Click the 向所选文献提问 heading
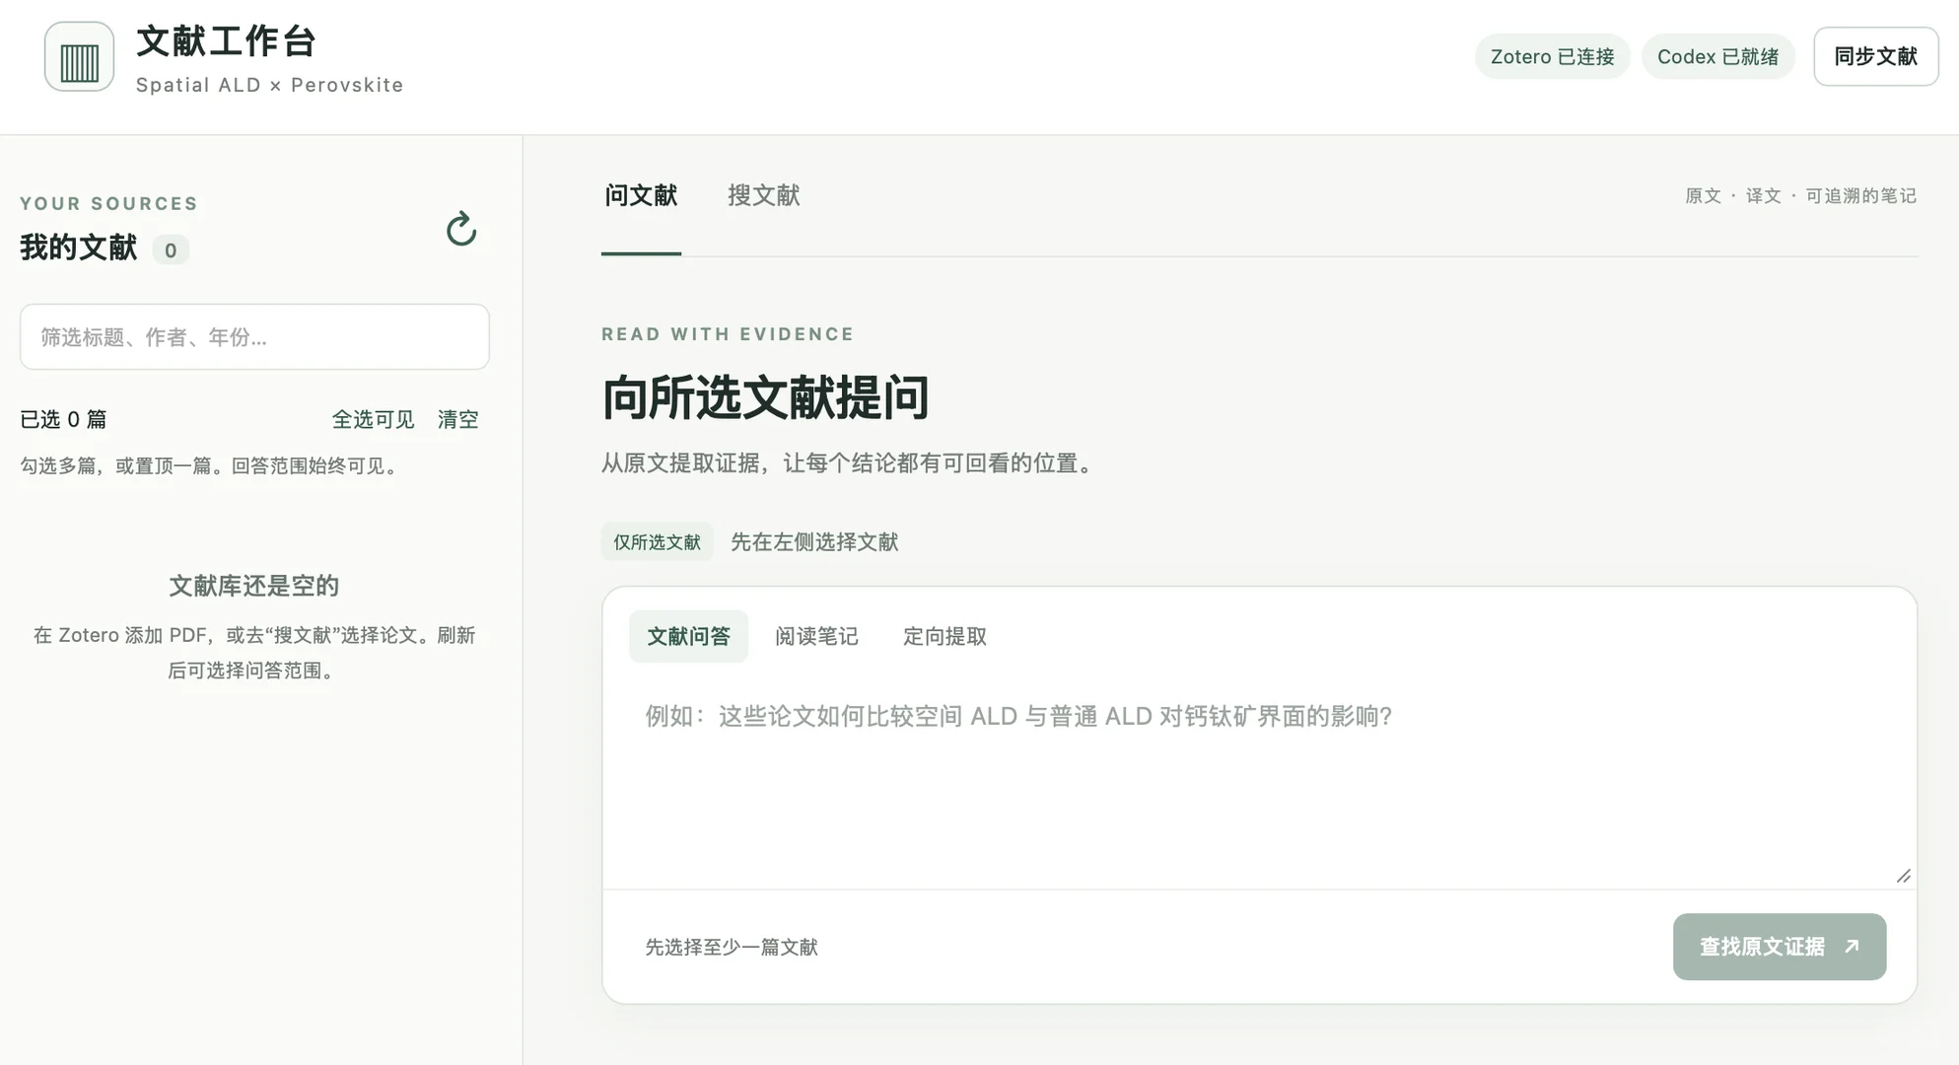This screenshot has width=1959, height=1065. [765, 397]
